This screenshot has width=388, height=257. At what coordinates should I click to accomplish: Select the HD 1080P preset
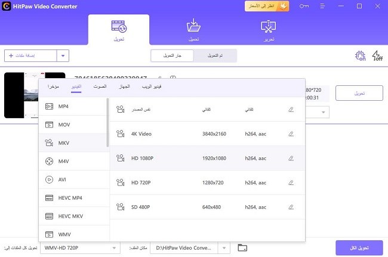207,158
